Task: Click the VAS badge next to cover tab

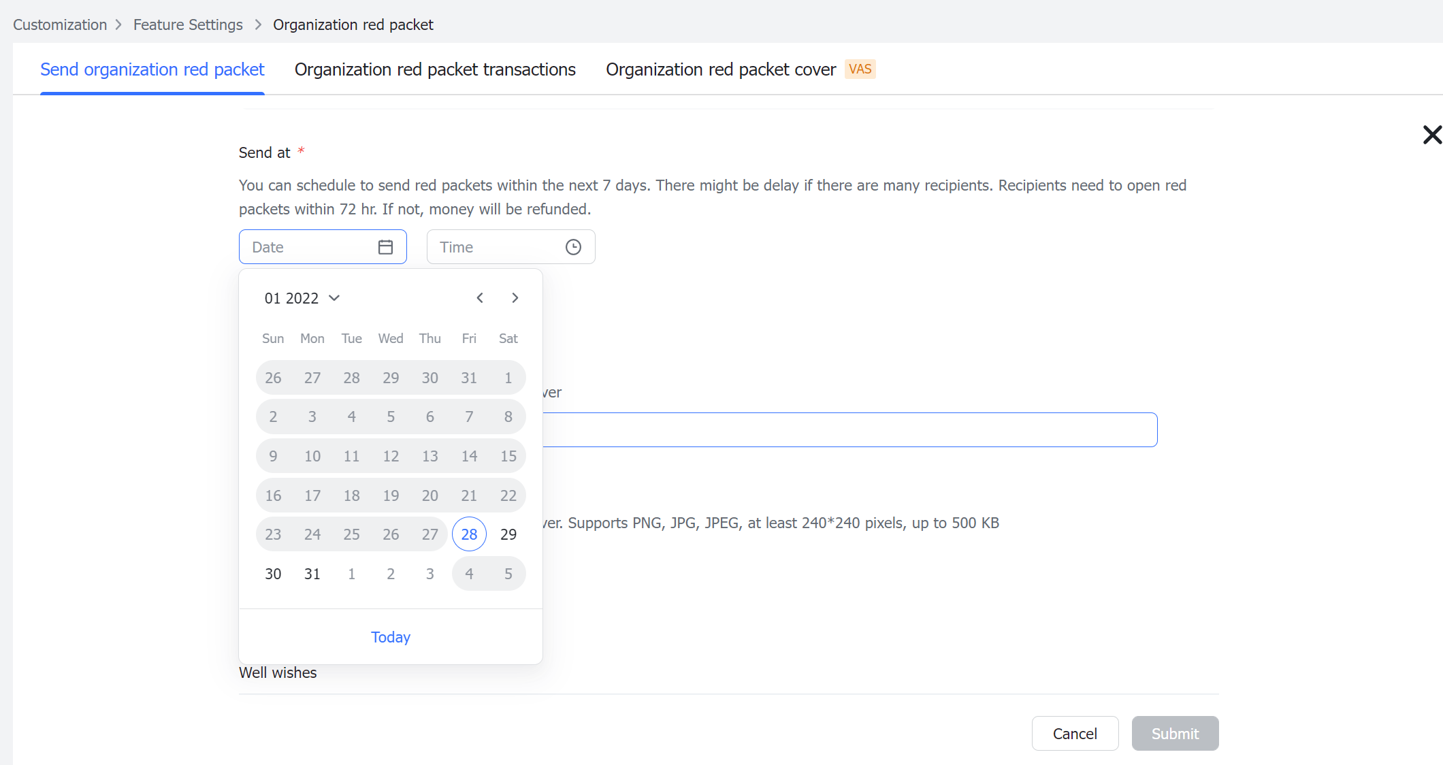Action: pos(860,69)
